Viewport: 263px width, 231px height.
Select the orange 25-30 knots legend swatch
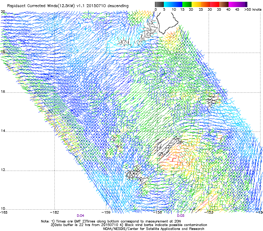coord(205,4)
